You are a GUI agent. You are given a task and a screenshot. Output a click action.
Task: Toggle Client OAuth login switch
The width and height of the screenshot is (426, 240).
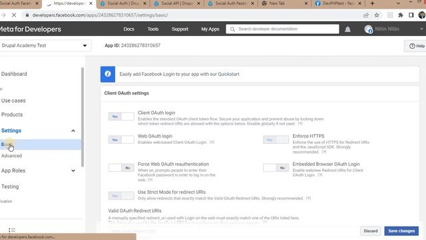pyautogui.click(x=121, y=117)
